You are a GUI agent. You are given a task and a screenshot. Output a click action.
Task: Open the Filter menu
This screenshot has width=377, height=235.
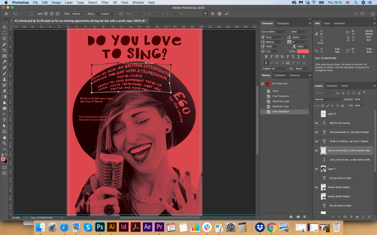coord(105,3)
